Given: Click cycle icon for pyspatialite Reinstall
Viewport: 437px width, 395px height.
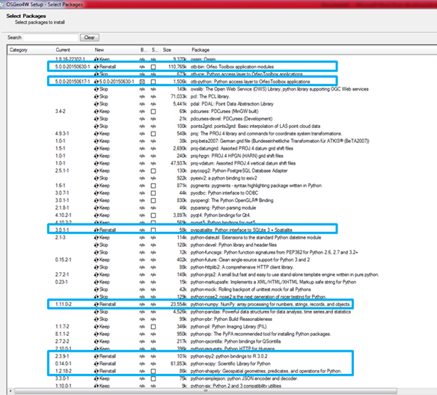Looking at the screenshot, I should click(97, 230).
